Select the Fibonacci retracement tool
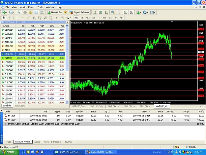 51,18
